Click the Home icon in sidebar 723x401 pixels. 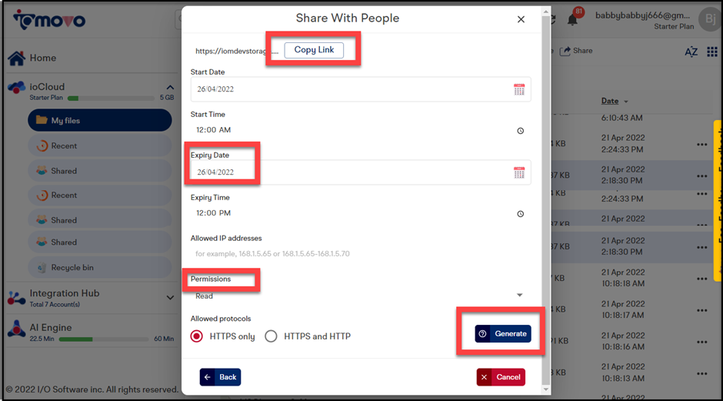point(17,58)
